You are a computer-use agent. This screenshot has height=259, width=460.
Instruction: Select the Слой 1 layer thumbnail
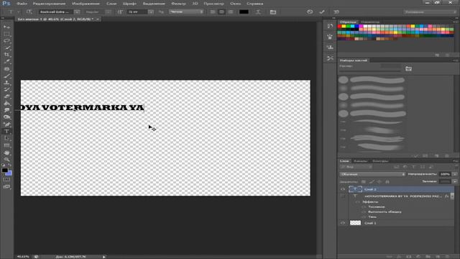[355, 223]
